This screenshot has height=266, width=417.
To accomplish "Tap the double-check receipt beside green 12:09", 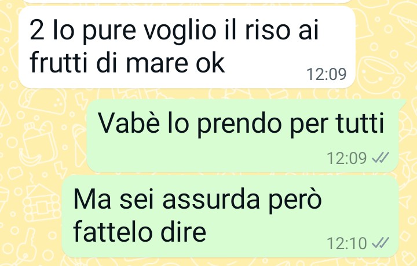I will pyautogui.click(x=381, y=158).
